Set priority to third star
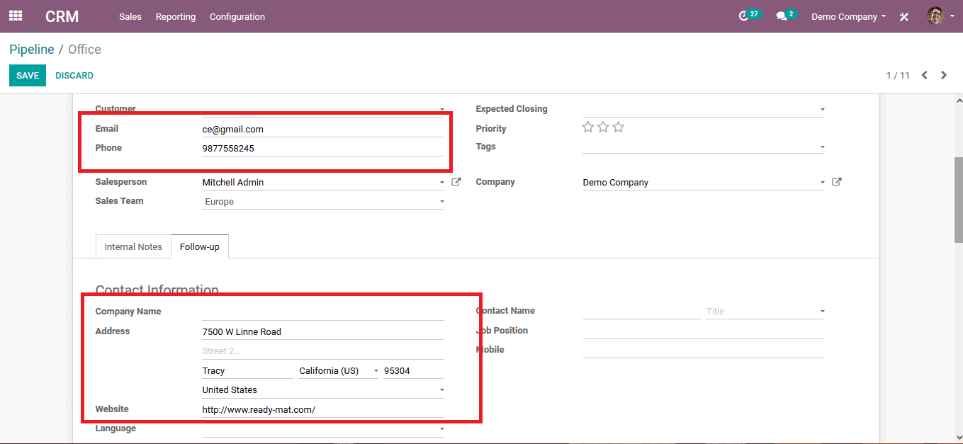Image resolution: width=963 pixels, height=444 pixels. pyautogui.click(x=619, y=127)
